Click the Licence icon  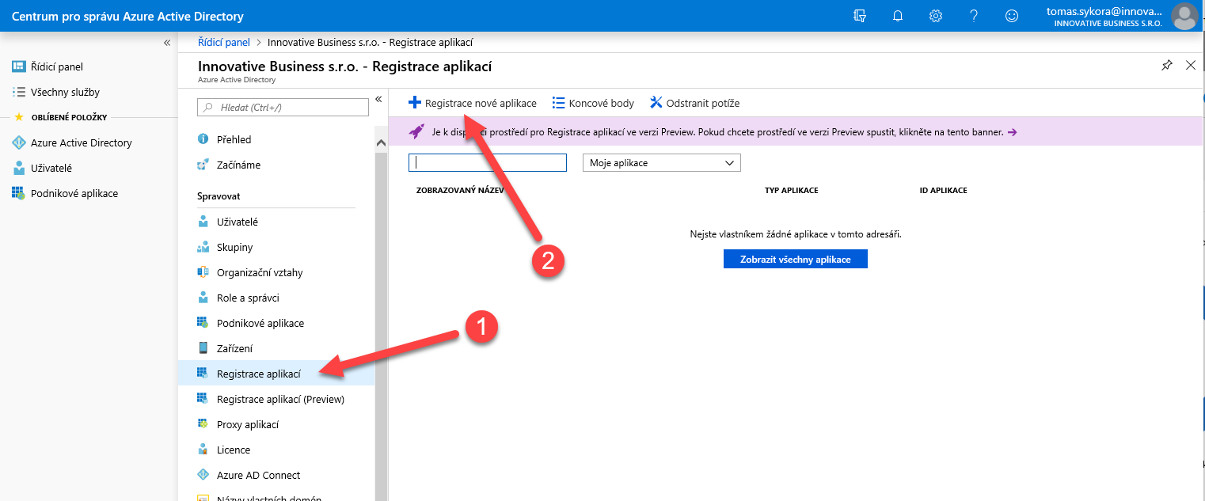[x=203, y=450]
